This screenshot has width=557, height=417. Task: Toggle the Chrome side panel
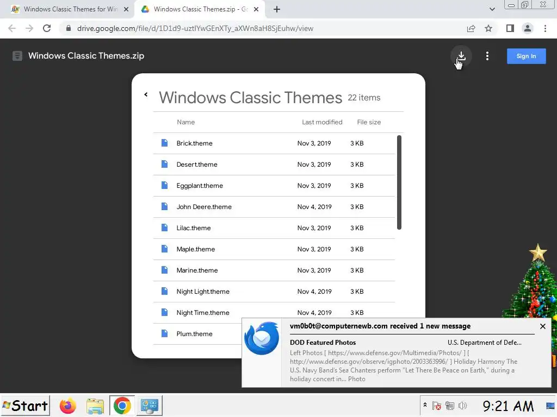(x=510, y=28)
